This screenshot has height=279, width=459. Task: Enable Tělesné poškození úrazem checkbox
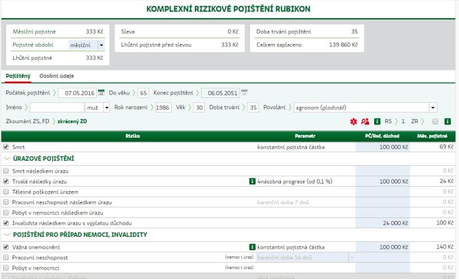[6, 192]
